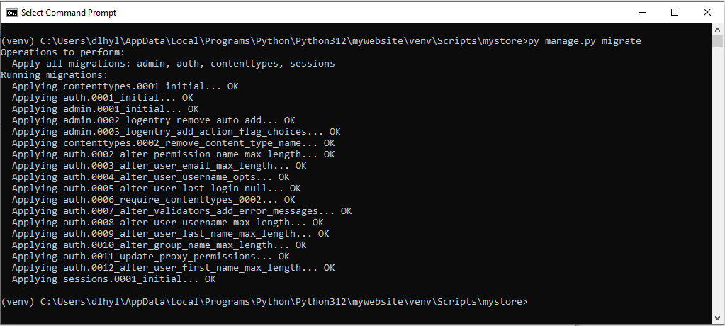Click the scrollbar up arrow
The width and height of the screenshot is (725, 326).
click(x=718, y=30)
